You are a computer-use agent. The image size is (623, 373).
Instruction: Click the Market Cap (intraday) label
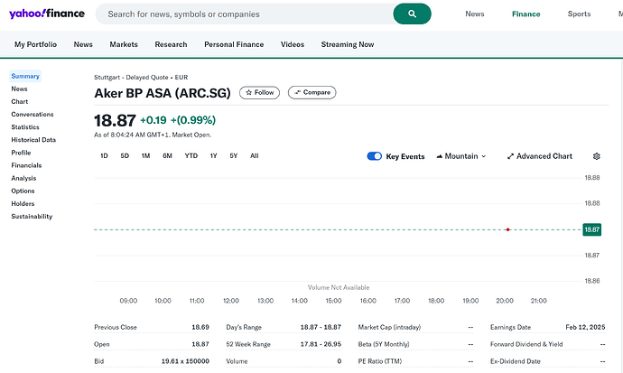(x=389, y=327)
